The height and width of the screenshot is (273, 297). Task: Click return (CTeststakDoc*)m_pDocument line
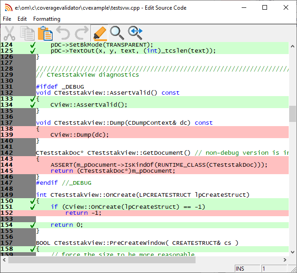coord(113,171)
